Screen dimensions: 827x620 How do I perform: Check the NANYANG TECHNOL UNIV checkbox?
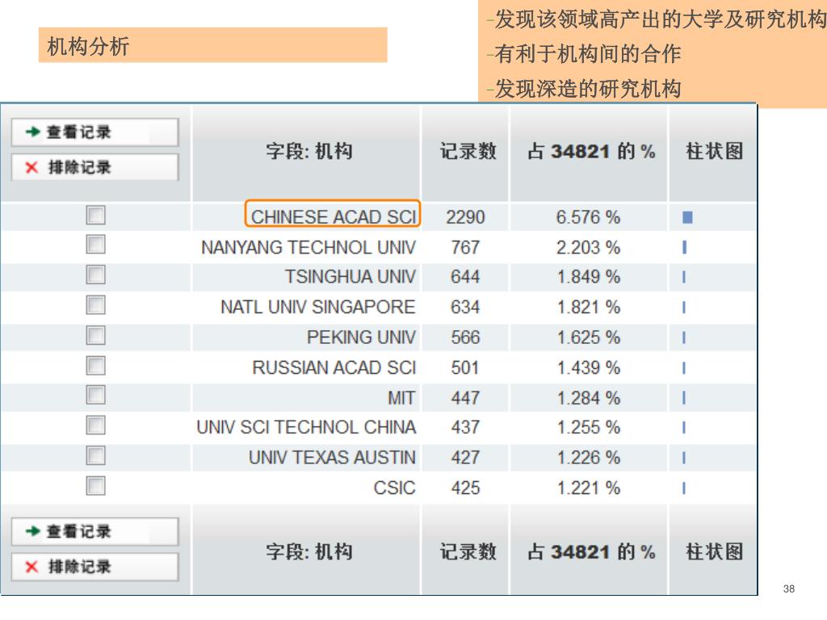[95, 244]
